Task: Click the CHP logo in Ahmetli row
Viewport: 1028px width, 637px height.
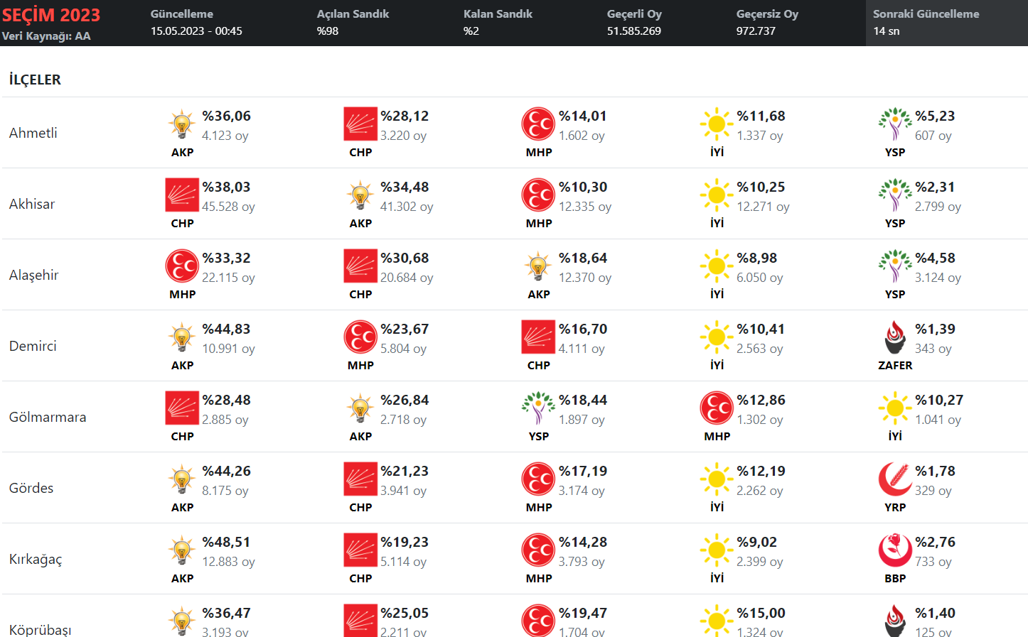Action: pyautogui.click(x=360, y=124)
